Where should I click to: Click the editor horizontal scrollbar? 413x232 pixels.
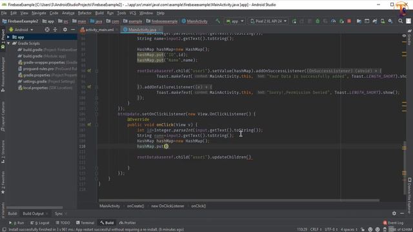(x=239, y=200)
